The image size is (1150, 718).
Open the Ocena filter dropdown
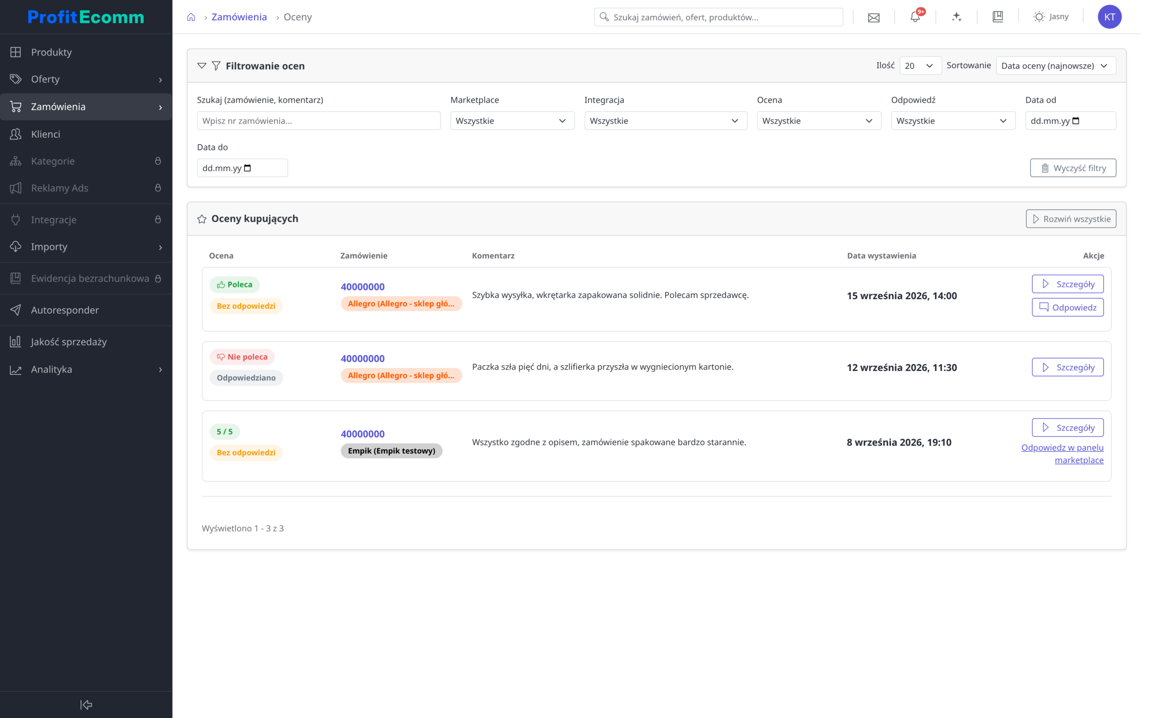click(x=819, y=121)
